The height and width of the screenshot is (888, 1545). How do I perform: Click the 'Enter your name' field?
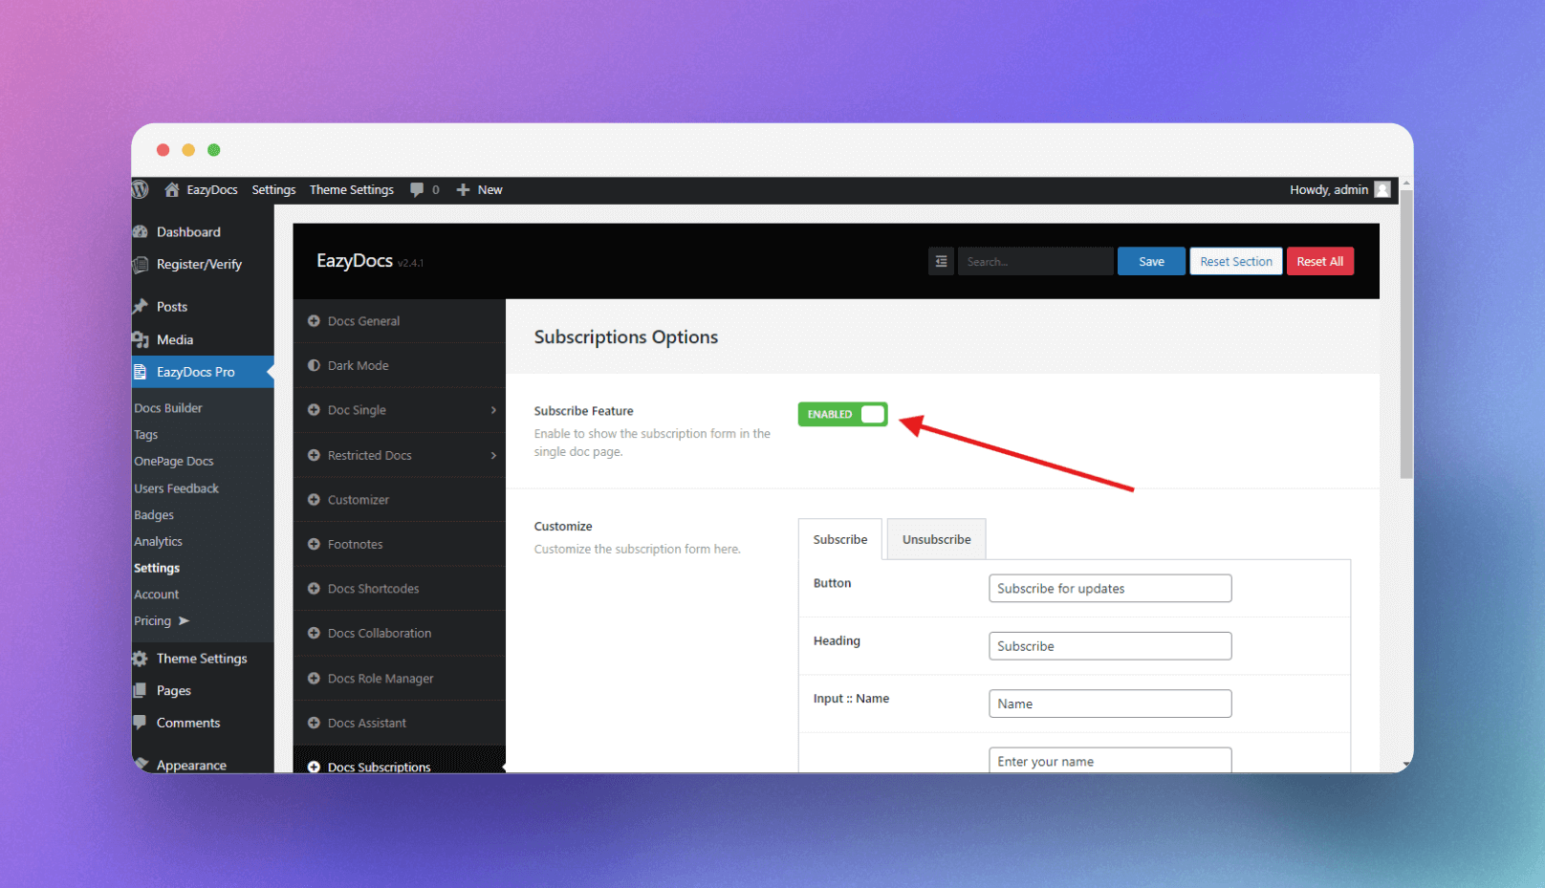[1110, 760]
